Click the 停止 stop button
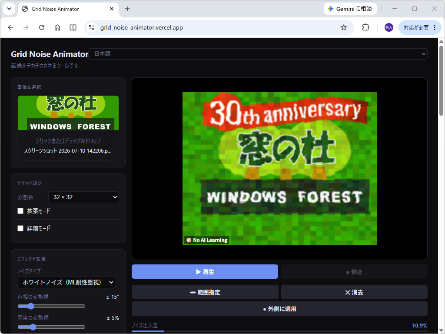This screenshot has height=334, width=445. click(354, 272)
